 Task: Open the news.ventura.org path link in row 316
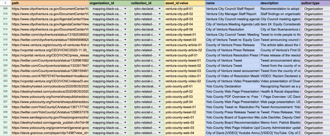coord(50,45)
